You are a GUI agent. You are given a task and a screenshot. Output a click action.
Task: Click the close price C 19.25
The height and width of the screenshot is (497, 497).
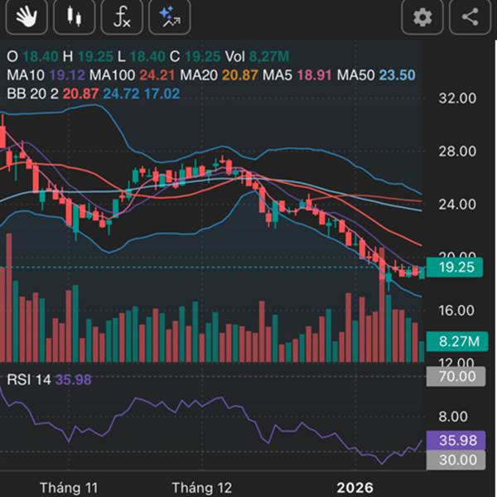click(x=195, y=56)
